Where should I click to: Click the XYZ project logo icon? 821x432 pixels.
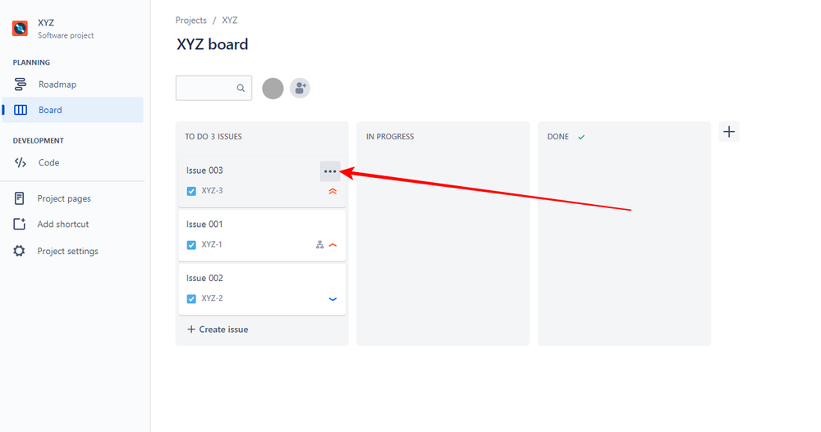(21, 29)
